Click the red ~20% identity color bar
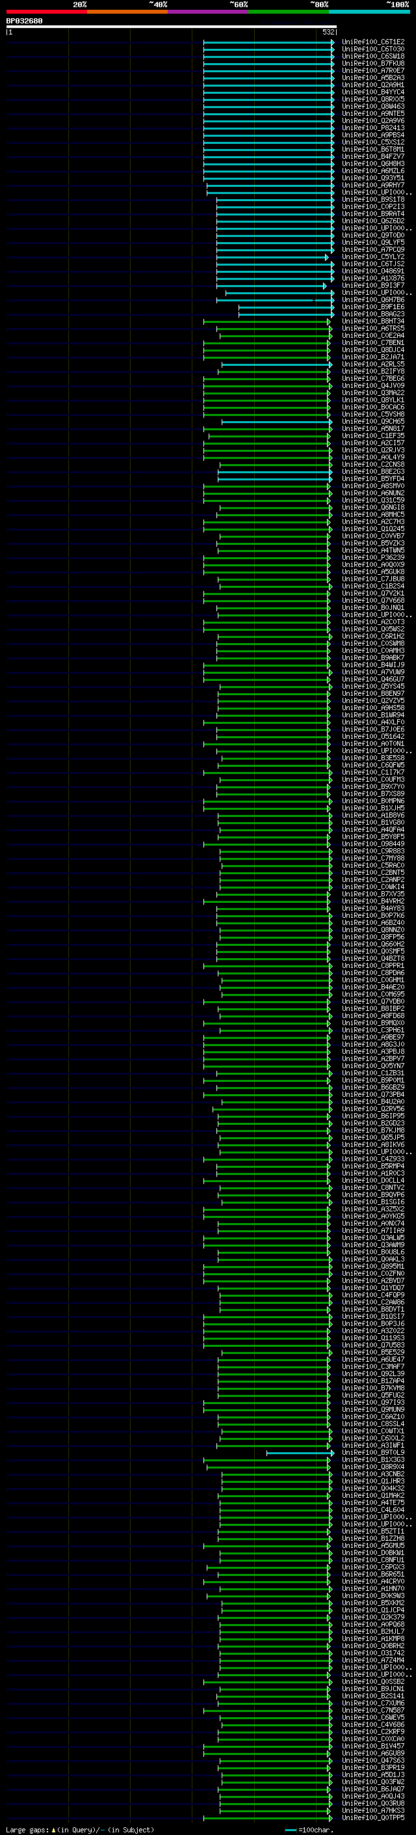Image resolution: width=416 pixels, height=1835 pixels. (47, 12)
